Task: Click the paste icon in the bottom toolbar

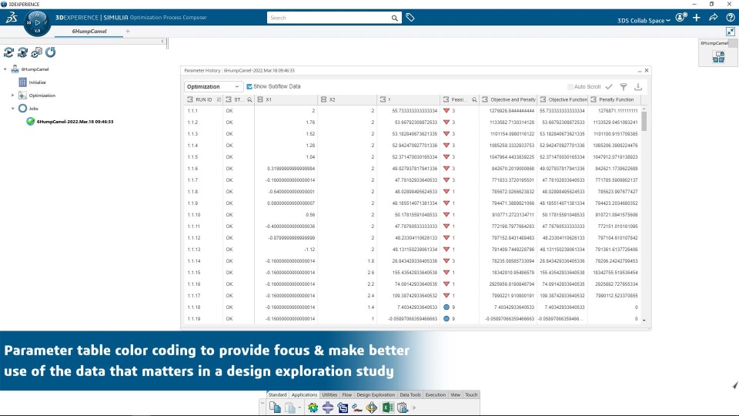Action: [290, 407]
